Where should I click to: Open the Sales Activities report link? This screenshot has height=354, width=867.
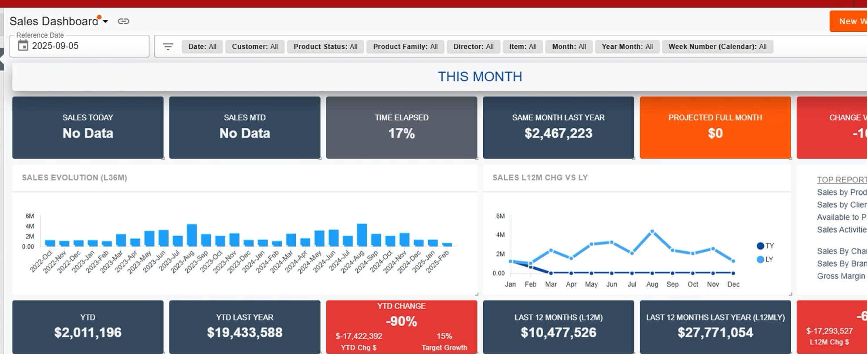click(x=842, y=230)
